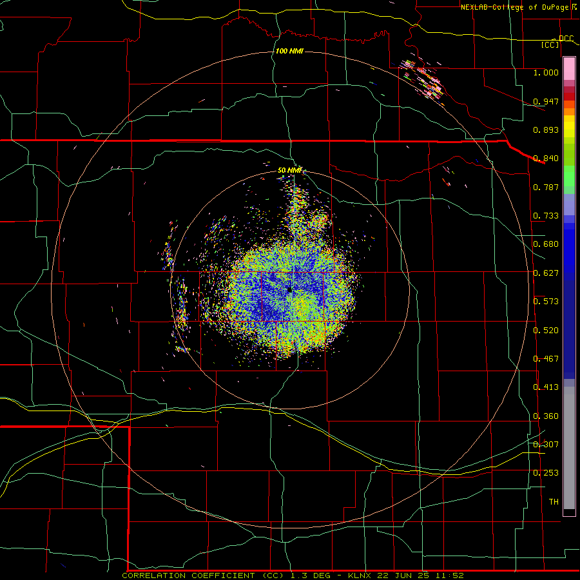This screenshot has height=580, width=580.
Task: Click the 0.733 color scale value
Action: tap(546, 216)
